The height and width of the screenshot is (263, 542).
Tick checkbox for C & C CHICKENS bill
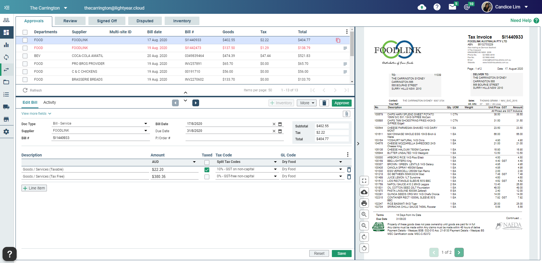click(25, 72)
